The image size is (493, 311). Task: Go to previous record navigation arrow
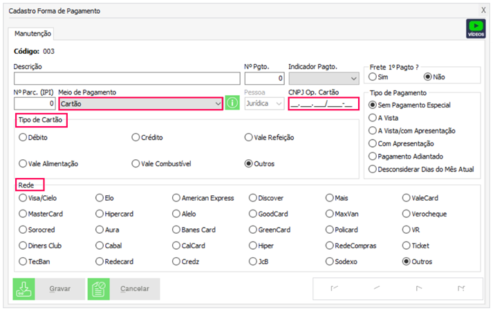[377, 288]
